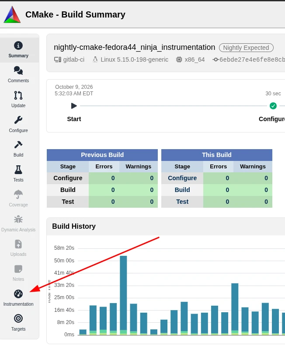Click the 58m 20s axis label
The width and height of the screenshot is (285, 356).
click(64, 248)
